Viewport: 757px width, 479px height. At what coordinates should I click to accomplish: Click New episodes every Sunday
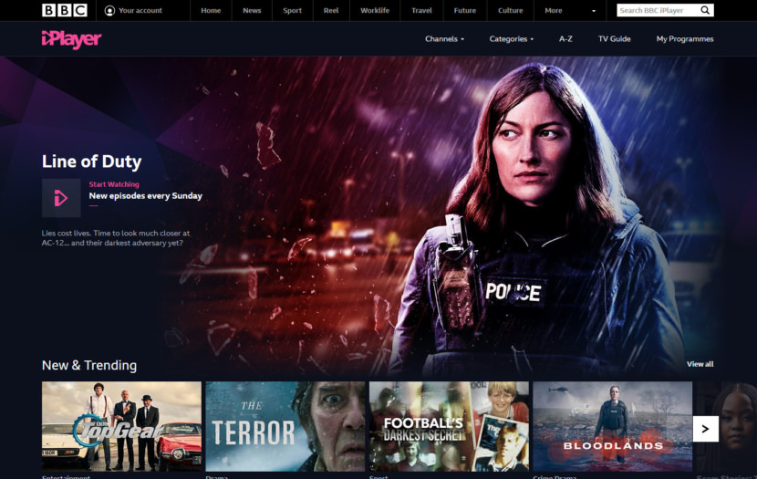[x=145, y=195]
